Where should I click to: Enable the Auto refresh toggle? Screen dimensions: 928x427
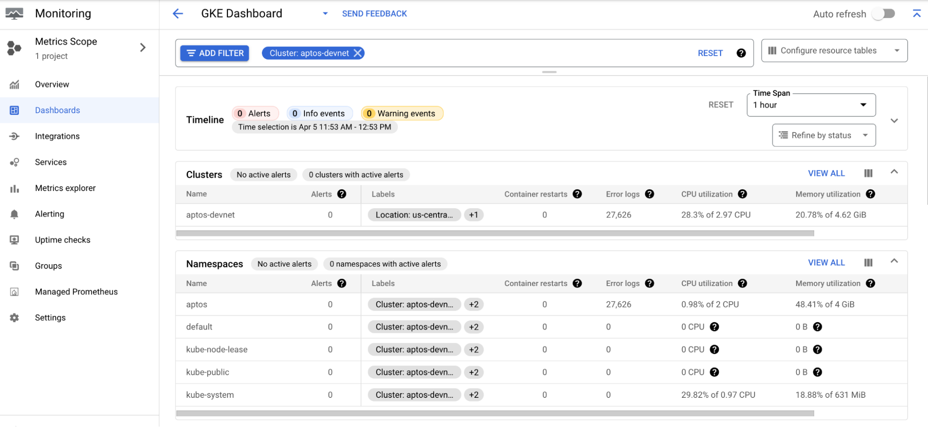883,13
